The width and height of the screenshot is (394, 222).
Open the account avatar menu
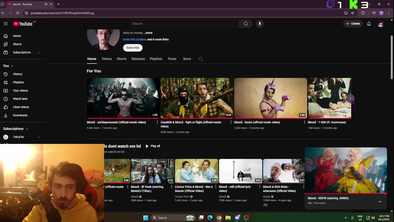click(381, 24)
